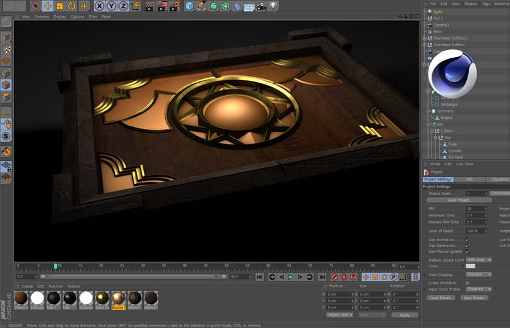Go to start of animation
510x328 pixels.
point(259,277)
